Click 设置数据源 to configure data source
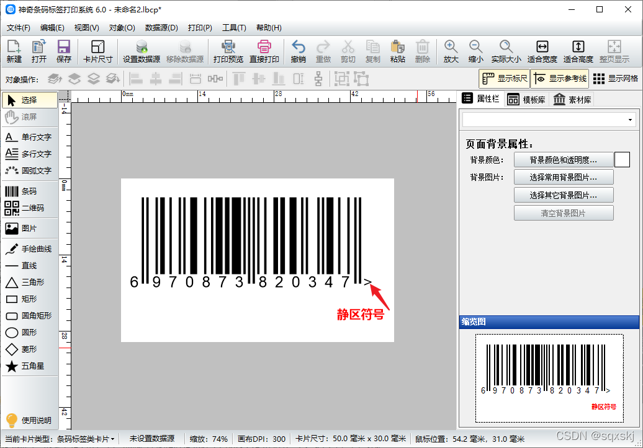 tap(142, 51)
